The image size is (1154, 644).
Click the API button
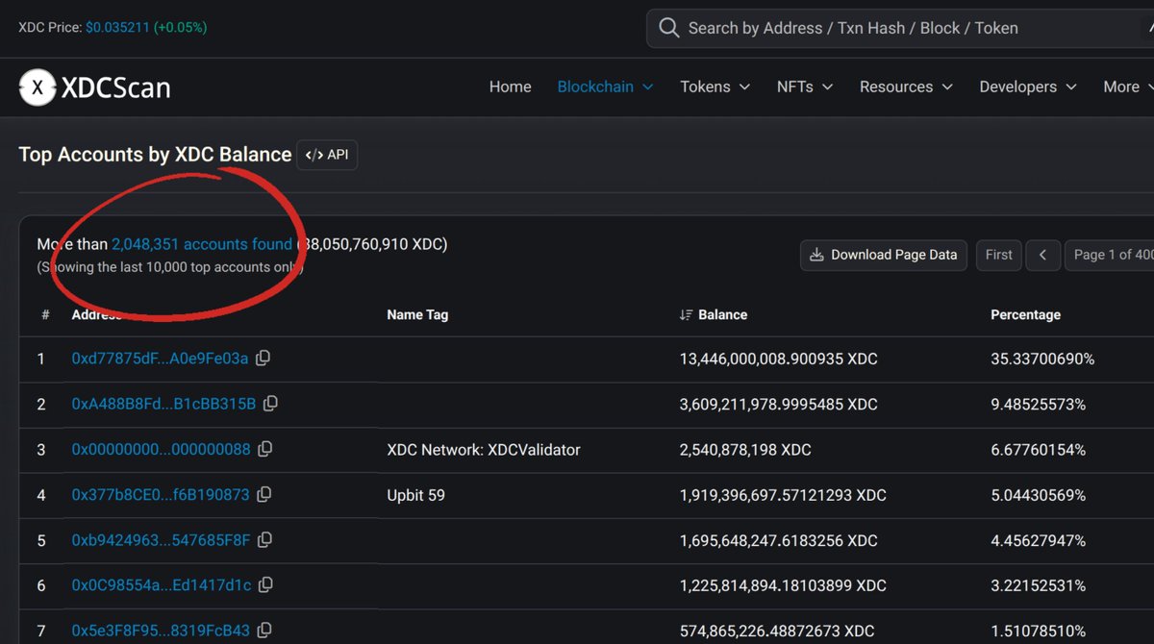click(x=327, y=155)
